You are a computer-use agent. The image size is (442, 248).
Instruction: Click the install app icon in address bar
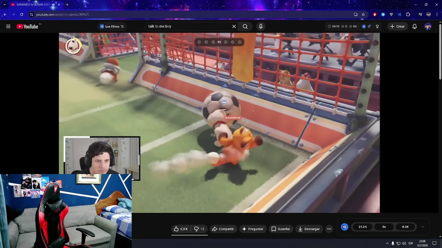coord(356,14)
